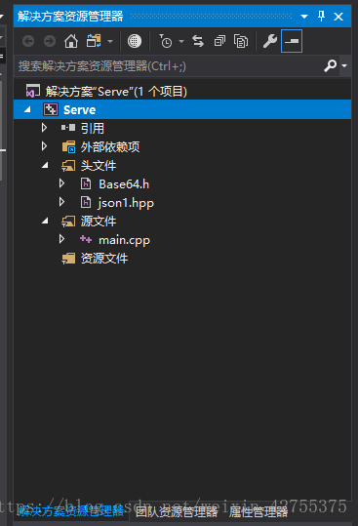Collapse the 头文件 folder
358x526 pixels.
point(45,165)
